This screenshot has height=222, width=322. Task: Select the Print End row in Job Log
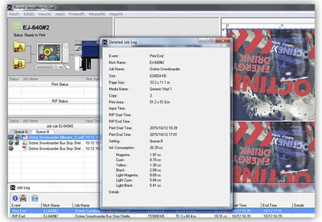(x=20, y=210)
